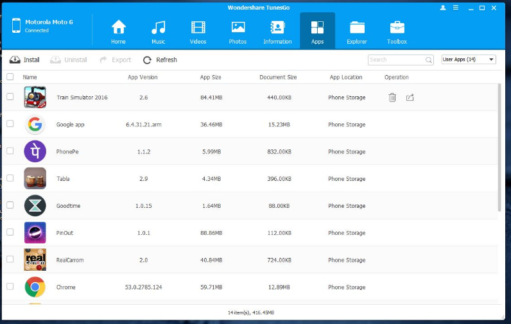Open the user account menu in title bar

(443, 8)
